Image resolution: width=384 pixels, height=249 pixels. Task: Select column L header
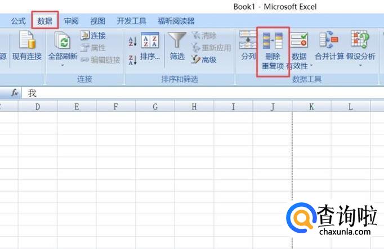(350, 107)
